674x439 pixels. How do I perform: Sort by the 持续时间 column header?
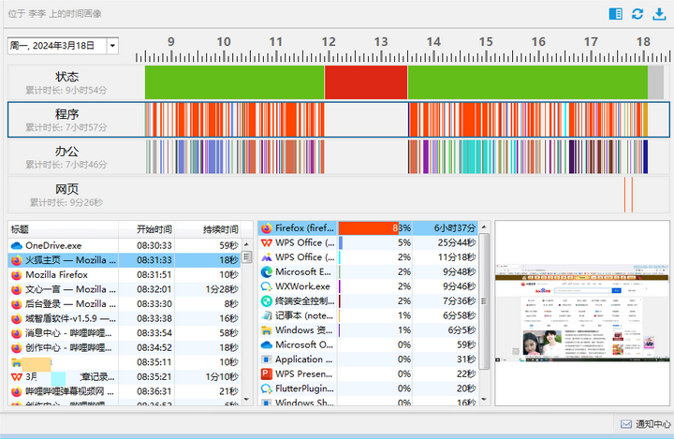pos(221,228)
